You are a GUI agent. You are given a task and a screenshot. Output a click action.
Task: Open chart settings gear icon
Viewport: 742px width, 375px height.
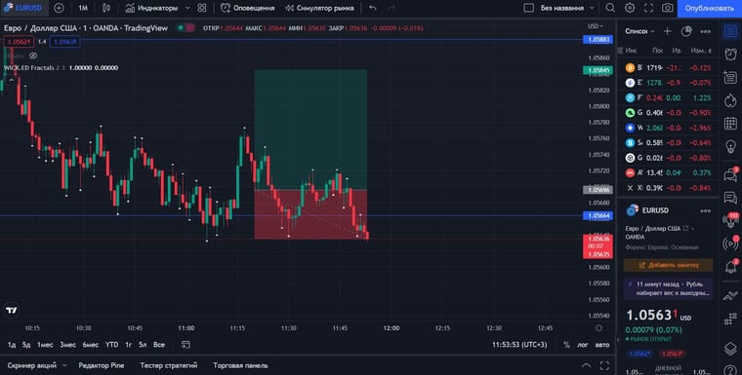[x=630, y=8]
